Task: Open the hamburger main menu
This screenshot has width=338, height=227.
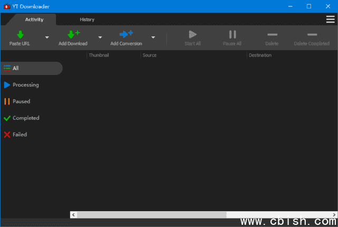Action: (330, 20)
